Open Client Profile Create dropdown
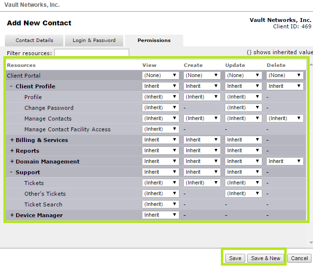The image size is (313, 266). click(x=202, y=86)
